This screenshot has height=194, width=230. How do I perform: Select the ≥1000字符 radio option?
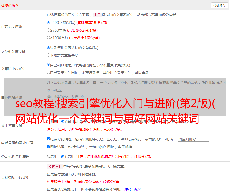point(49,38)
